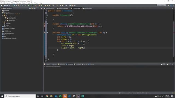Image resolution: width=175 pixels, height=98 pixels.
Task: Collapse the src folder node
Action: tap(3, 16)
